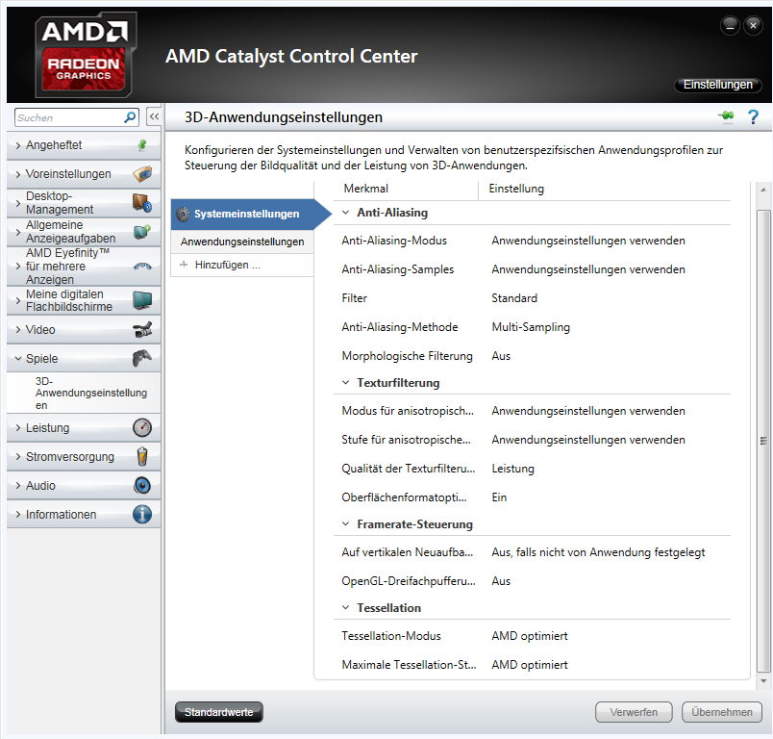Collapse the sidebar with double-arrow button
Viewport: 773px width, 739px height.
coord(154,117)
